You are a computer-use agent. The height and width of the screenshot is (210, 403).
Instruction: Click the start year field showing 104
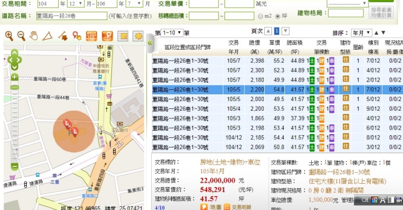[48, 3]
